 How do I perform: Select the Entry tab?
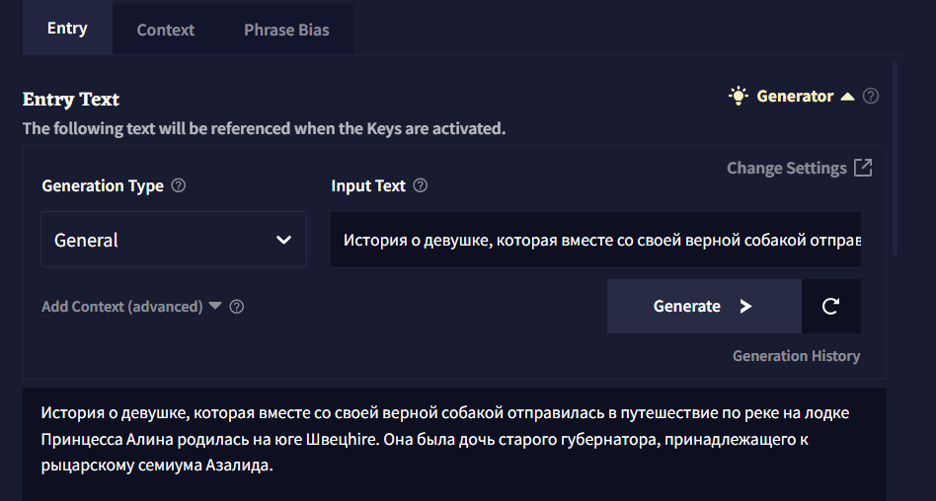67,28
